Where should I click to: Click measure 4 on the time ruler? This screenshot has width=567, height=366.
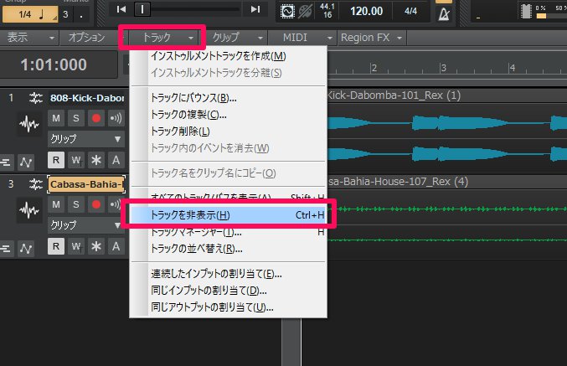pyautogui.click(x=512, y=68)
